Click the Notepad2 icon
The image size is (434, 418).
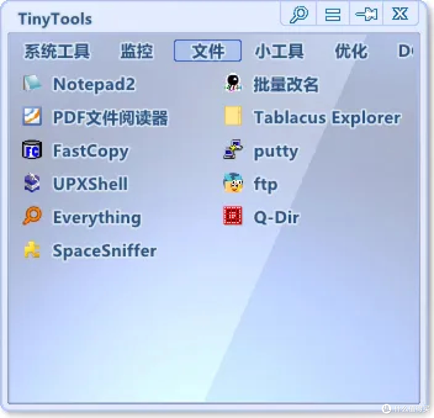point(32,83)
